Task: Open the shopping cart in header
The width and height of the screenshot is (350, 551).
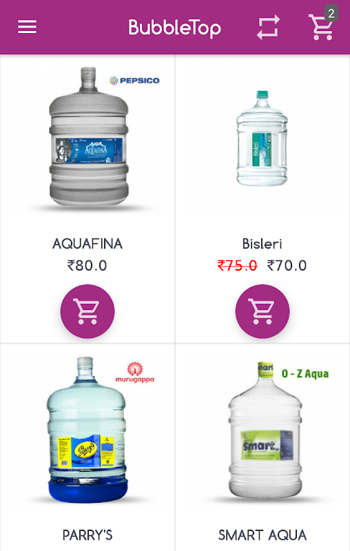Action: [320, 28]
